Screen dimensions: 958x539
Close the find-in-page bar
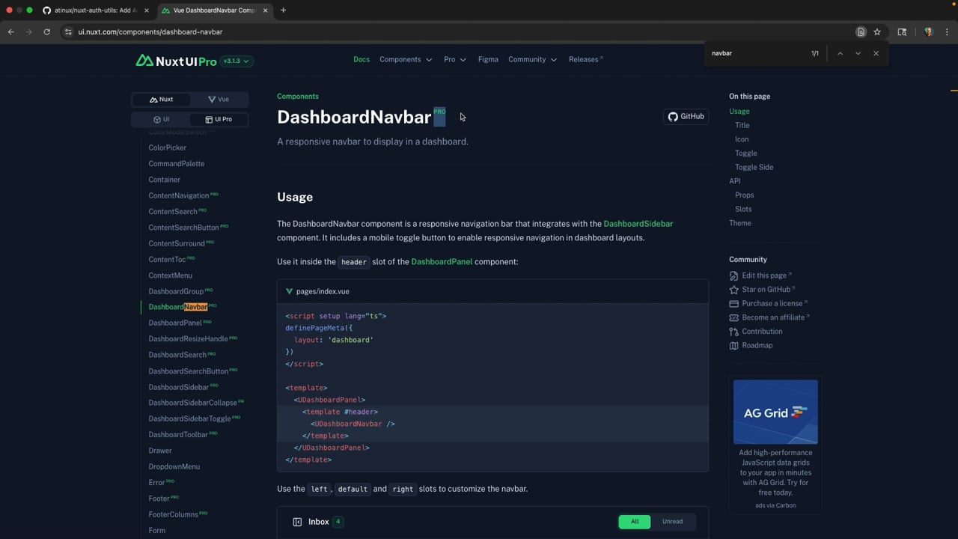click(x=876, y=53)
